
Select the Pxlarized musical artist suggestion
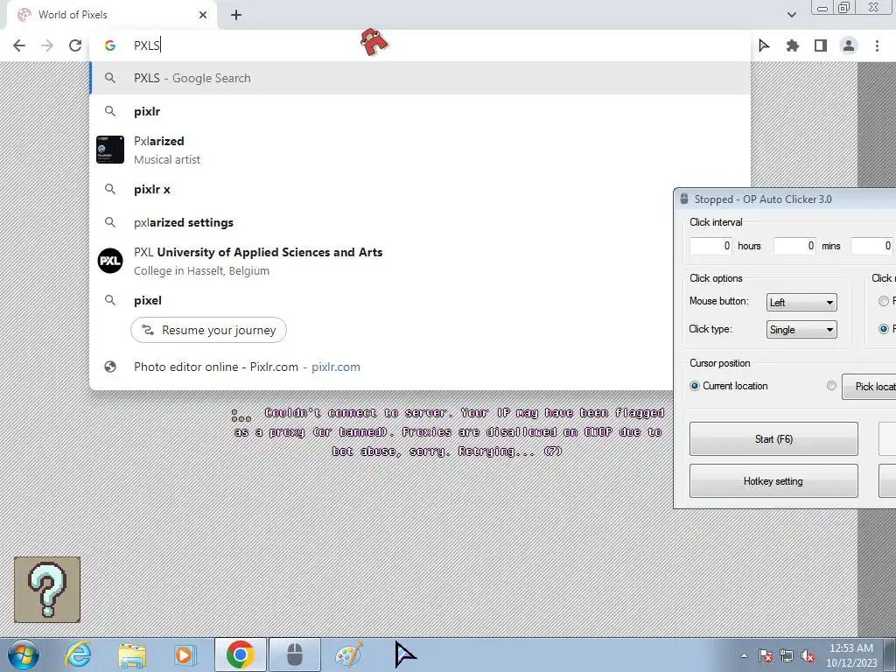coord(420,150)
